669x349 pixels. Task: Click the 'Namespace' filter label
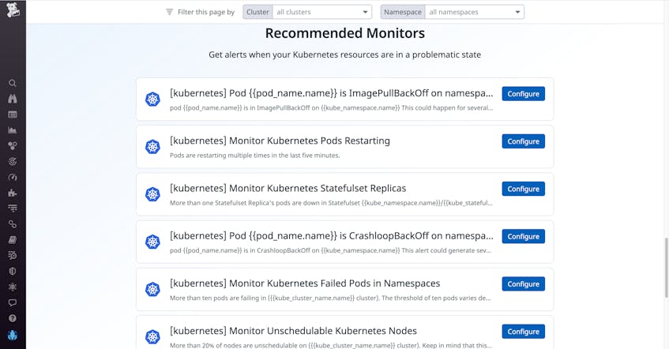click(x=403, y=12)
